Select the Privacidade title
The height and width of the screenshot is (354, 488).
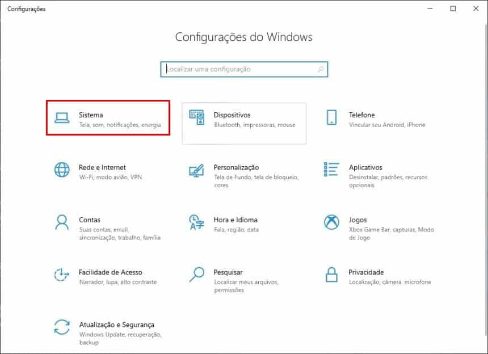366,272
